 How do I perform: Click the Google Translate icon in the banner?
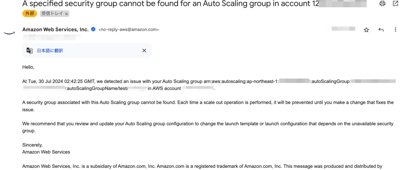pos(30,51)
